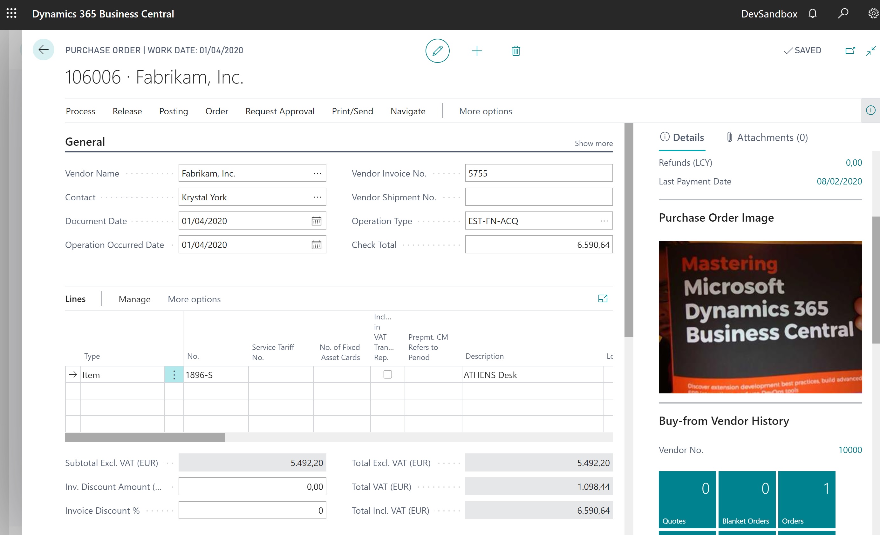
Task: Open the Request Approval menu
Action: 280,111
